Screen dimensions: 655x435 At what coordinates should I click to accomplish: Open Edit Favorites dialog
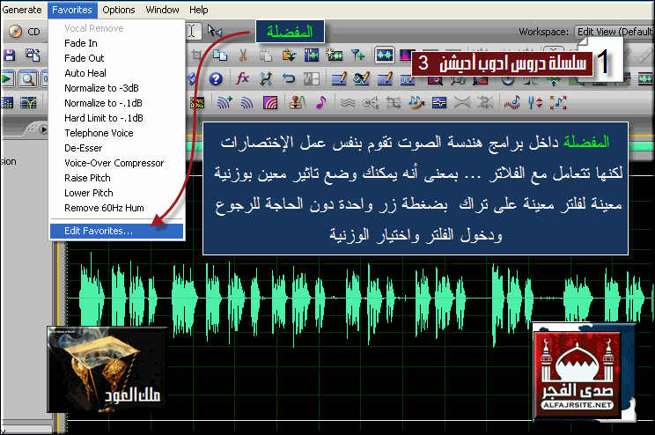click(x=116, y=231)
